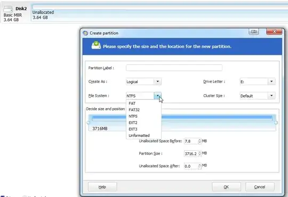The height and width of the screenshot is (197, 288).
Task: Click the dialog's restore window icon
Action: tap(254, 32)
